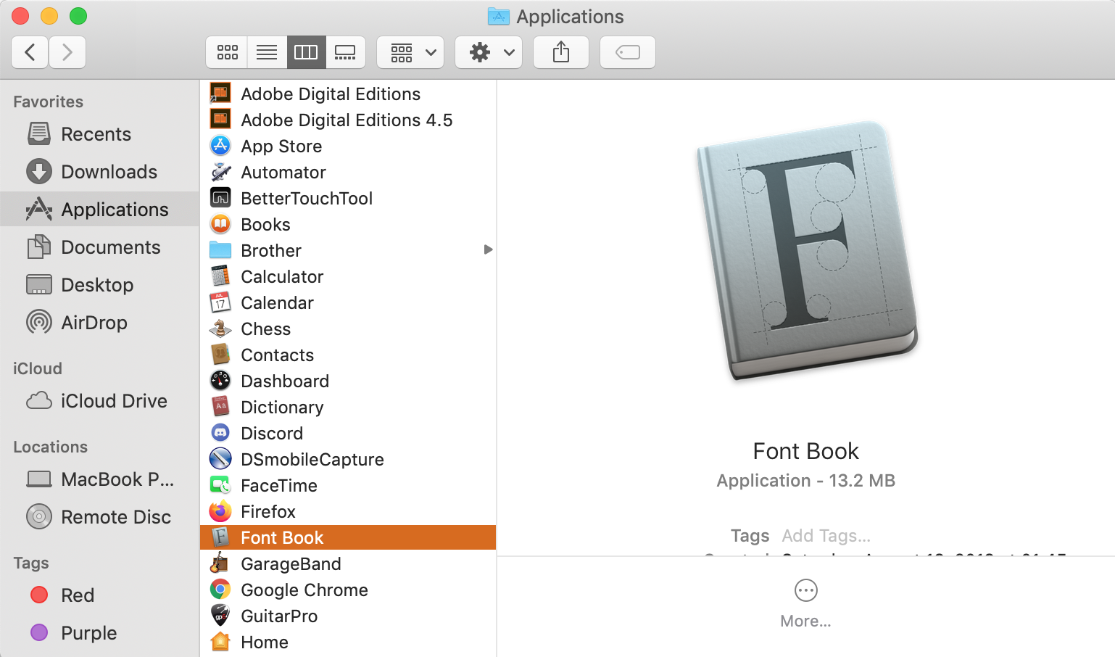Screen dimensions: 1115x657
Task: Switch to gallery view
Action: coord(345,52)
